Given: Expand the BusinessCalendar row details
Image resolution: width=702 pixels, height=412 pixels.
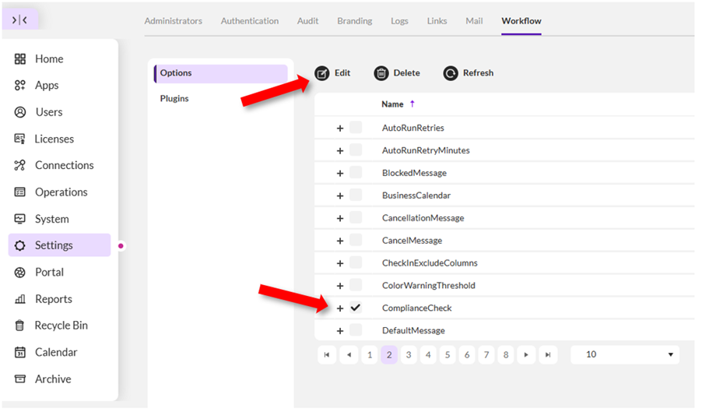Looking at the screenshot, I should (340, 195).
